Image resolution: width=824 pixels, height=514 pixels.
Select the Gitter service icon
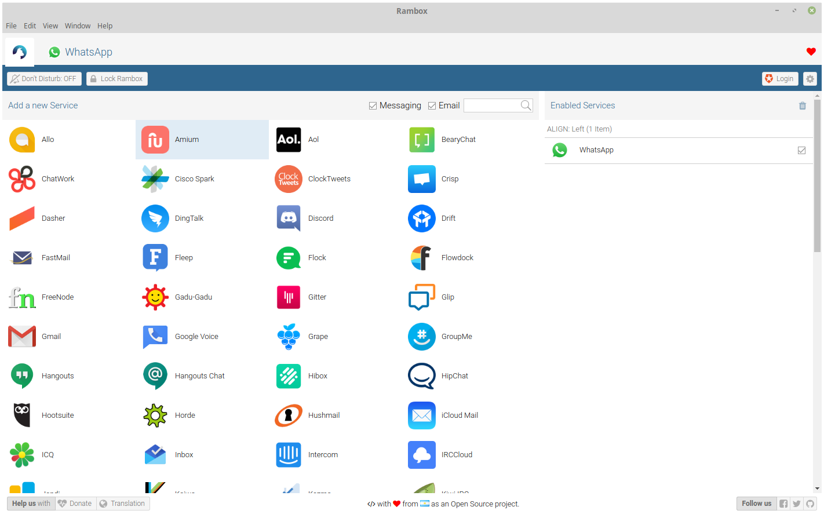pyautogui.click(x=289, y=297)
